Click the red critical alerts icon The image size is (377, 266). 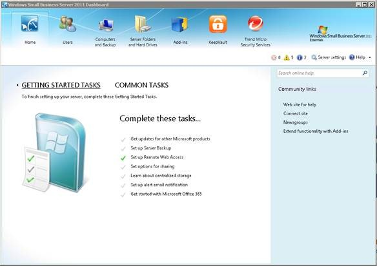pyautogui.click(x=274, y=57)
